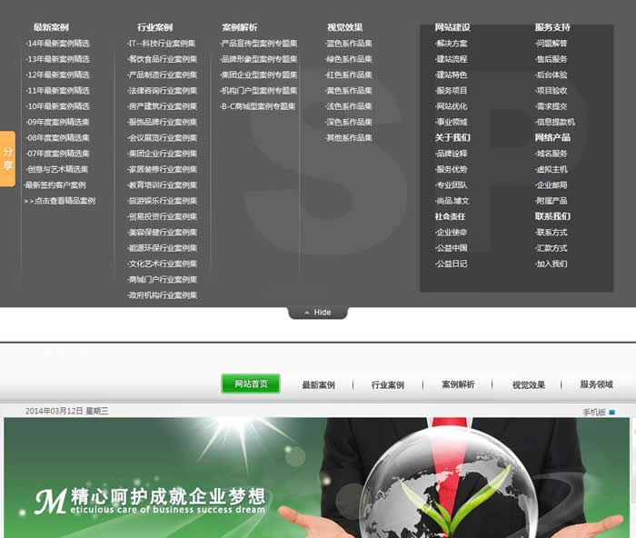The width and height of the screenshot is (636, 538).
Task: Click the mobile version icon beside 手机版
Action: (x=611, y=413)
